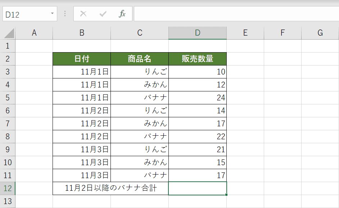The width and height of the screenshot is (339, 208).
Task: Select row 12 header
Action: 8,188
